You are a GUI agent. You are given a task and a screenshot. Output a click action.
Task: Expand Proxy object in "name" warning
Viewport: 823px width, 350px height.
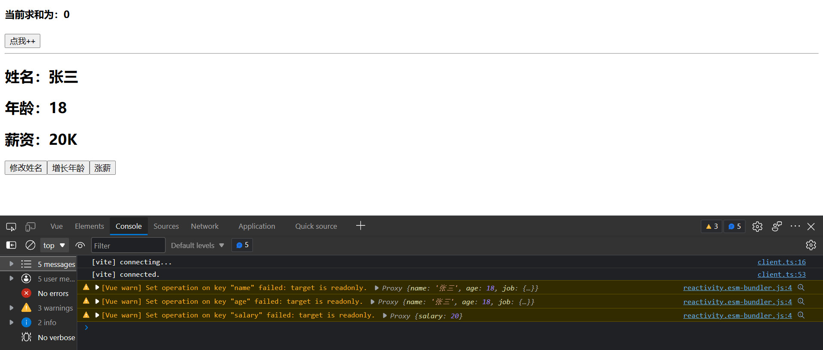377,288
